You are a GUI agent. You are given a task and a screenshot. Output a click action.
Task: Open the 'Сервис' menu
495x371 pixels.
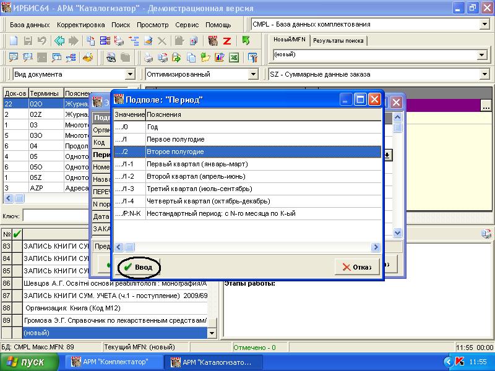point(187,25)
